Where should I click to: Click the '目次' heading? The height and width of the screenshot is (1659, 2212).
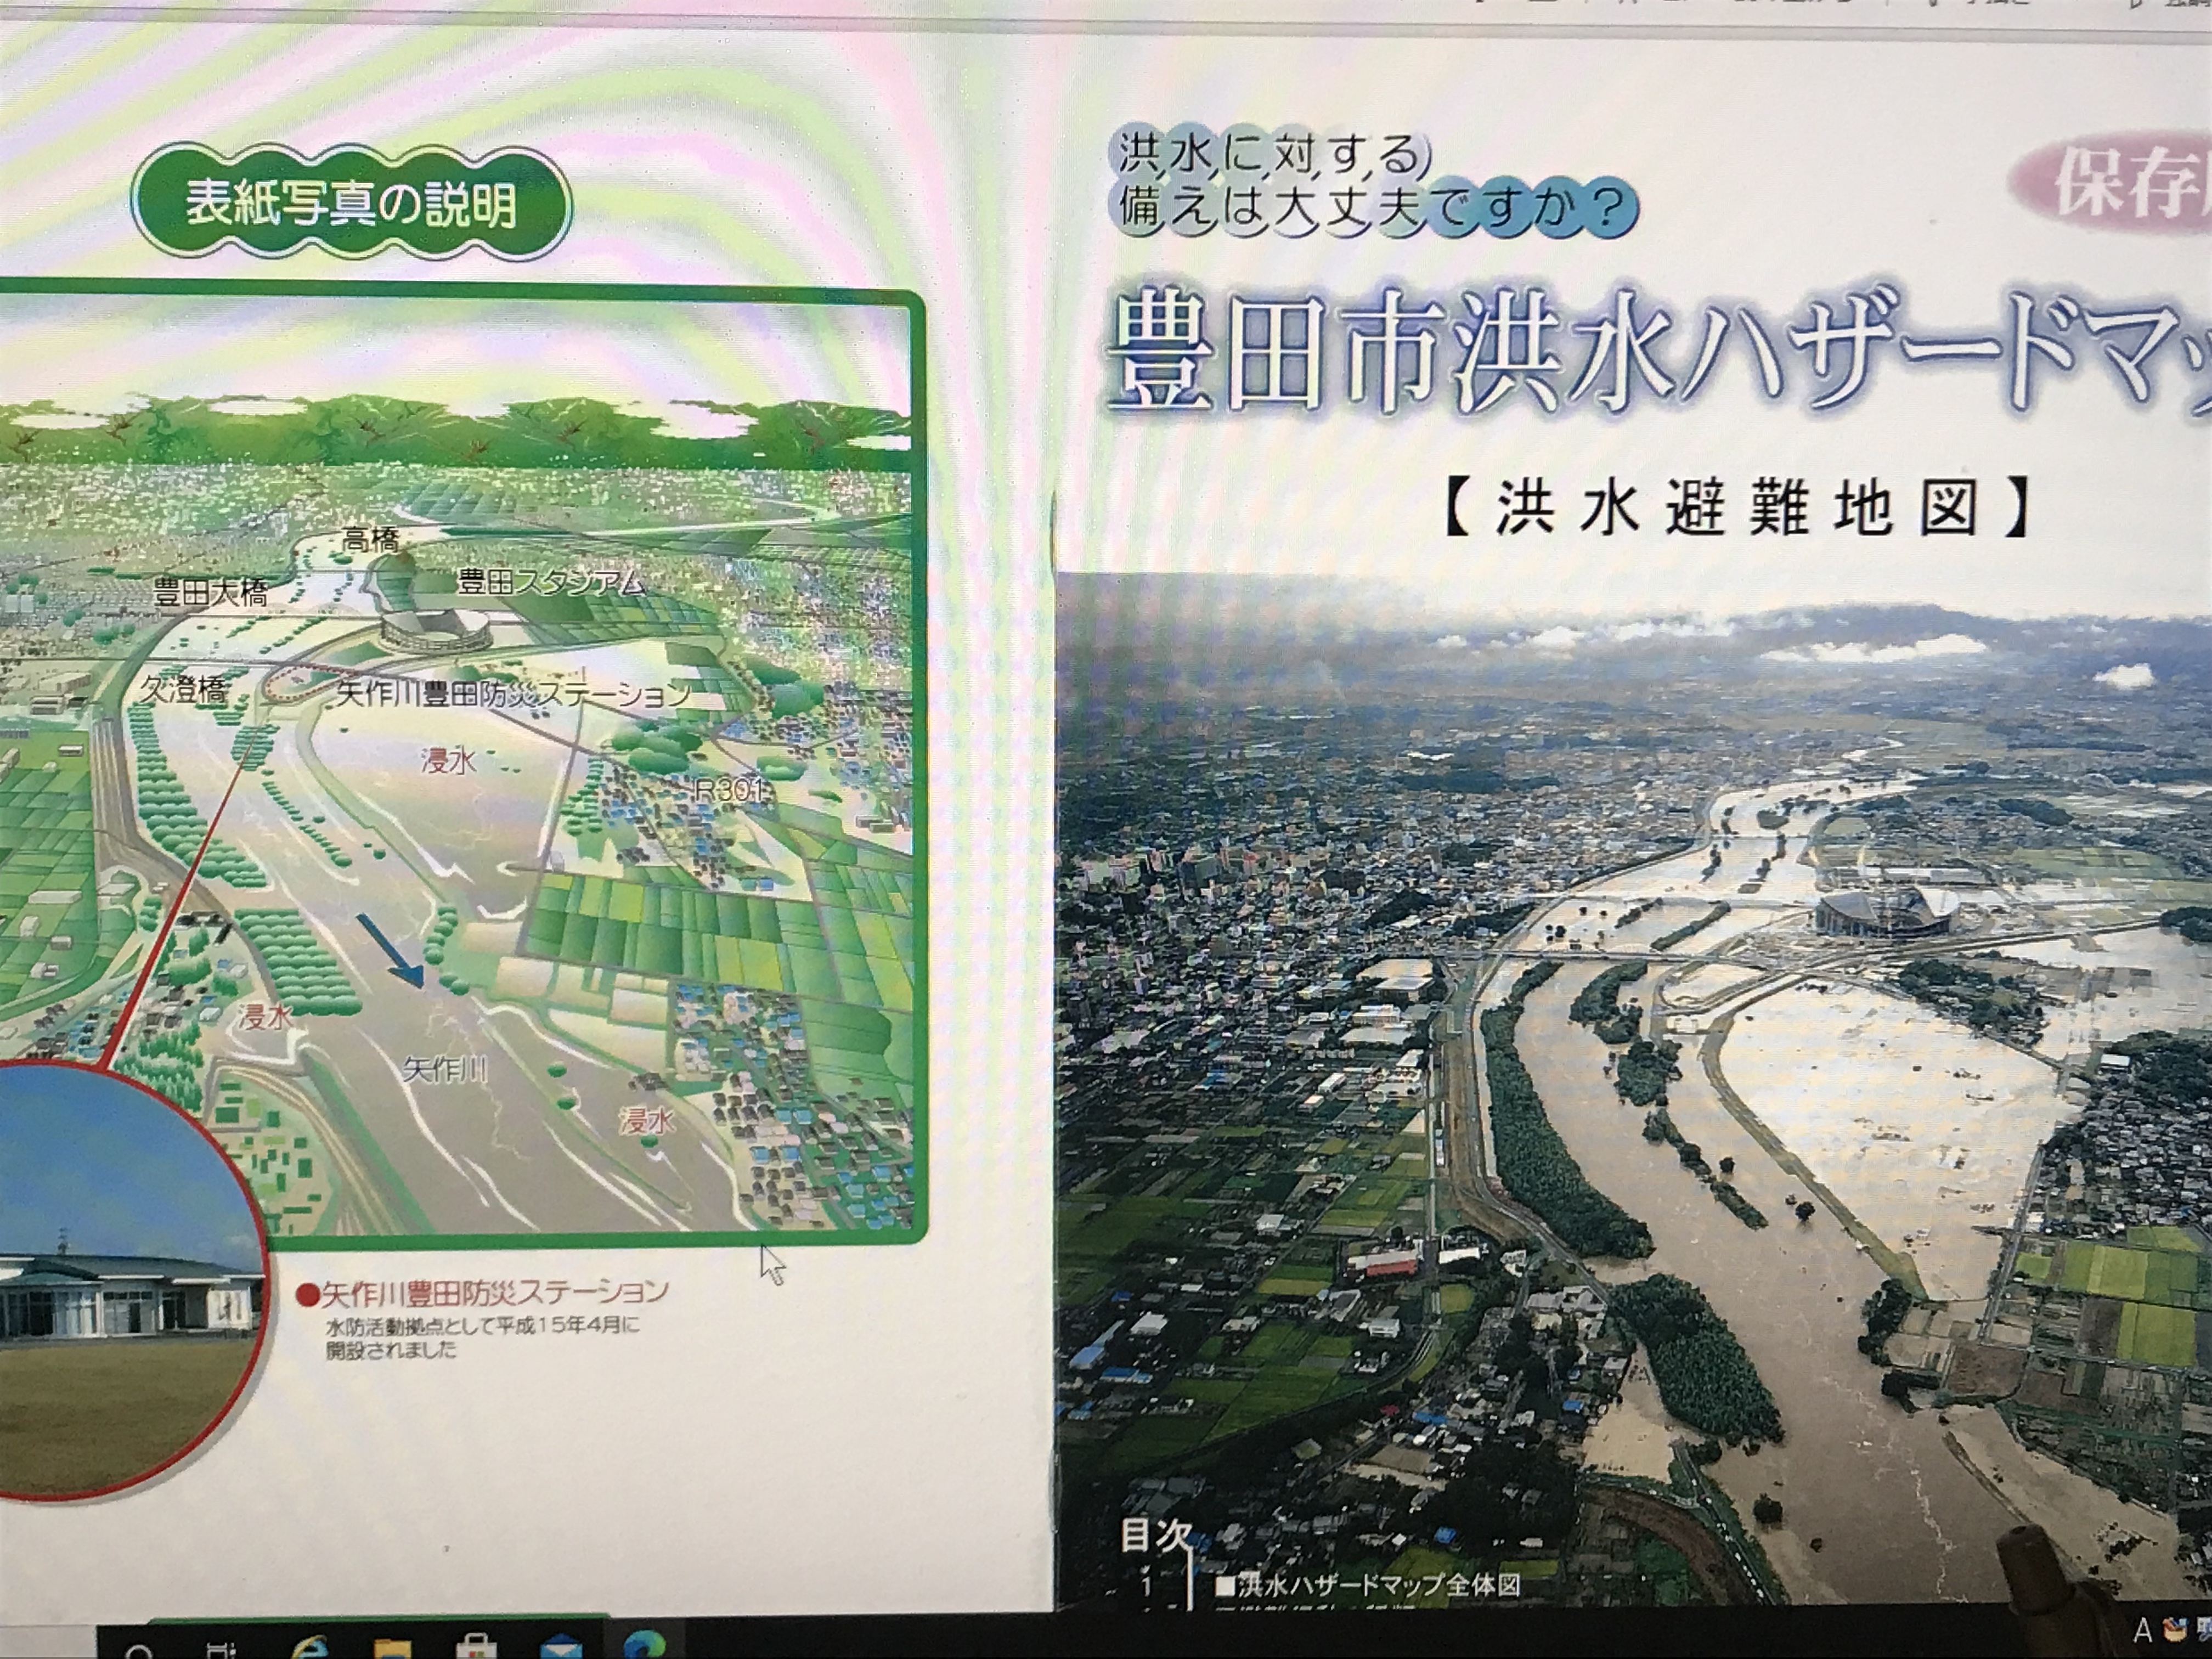pos(1156,1535)
